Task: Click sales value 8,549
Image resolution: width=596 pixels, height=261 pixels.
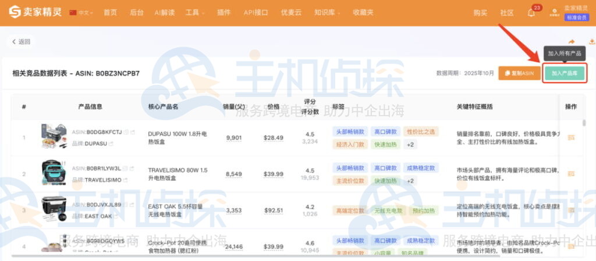Action: click(234, 174)
